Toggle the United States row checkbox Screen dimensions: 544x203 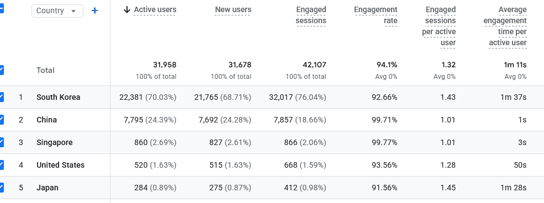(x=1, y=165)
